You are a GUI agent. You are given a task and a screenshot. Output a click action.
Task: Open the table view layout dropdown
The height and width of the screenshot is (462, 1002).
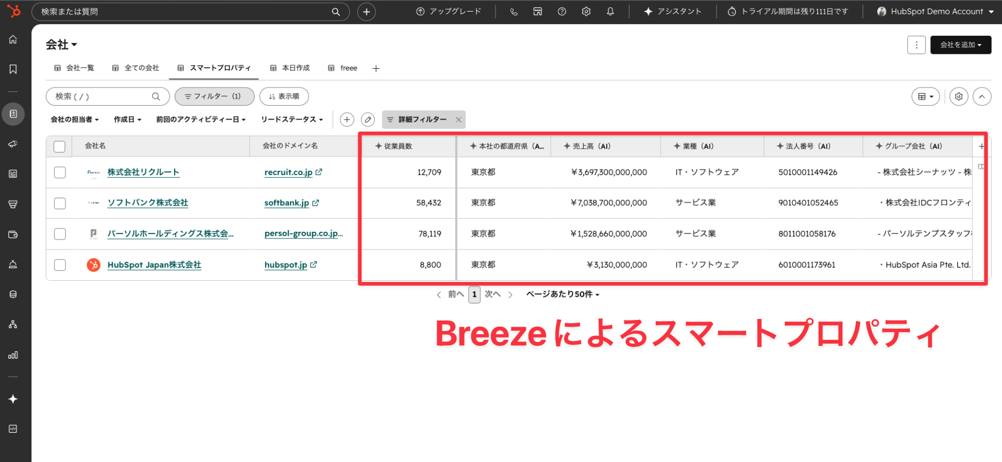point(925,96)
